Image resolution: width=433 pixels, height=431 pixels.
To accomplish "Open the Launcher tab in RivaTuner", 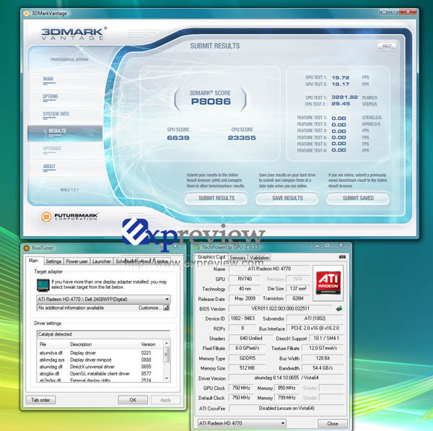I will [101, 261].
